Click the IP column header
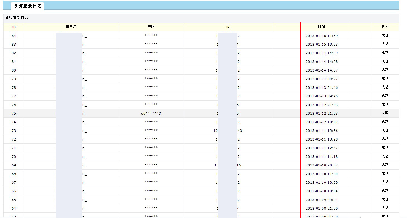The height and width of the screenshot is (218, 407). tap(227, 27)
